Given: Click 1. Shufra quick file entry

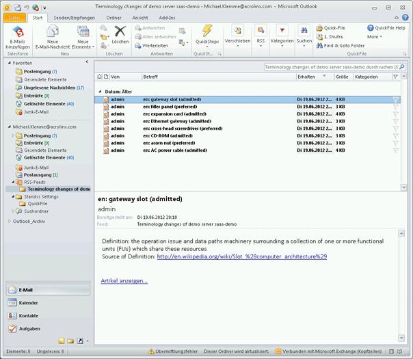Looking at the screenshot, I should pyautogui.click(x=330, y=37).
